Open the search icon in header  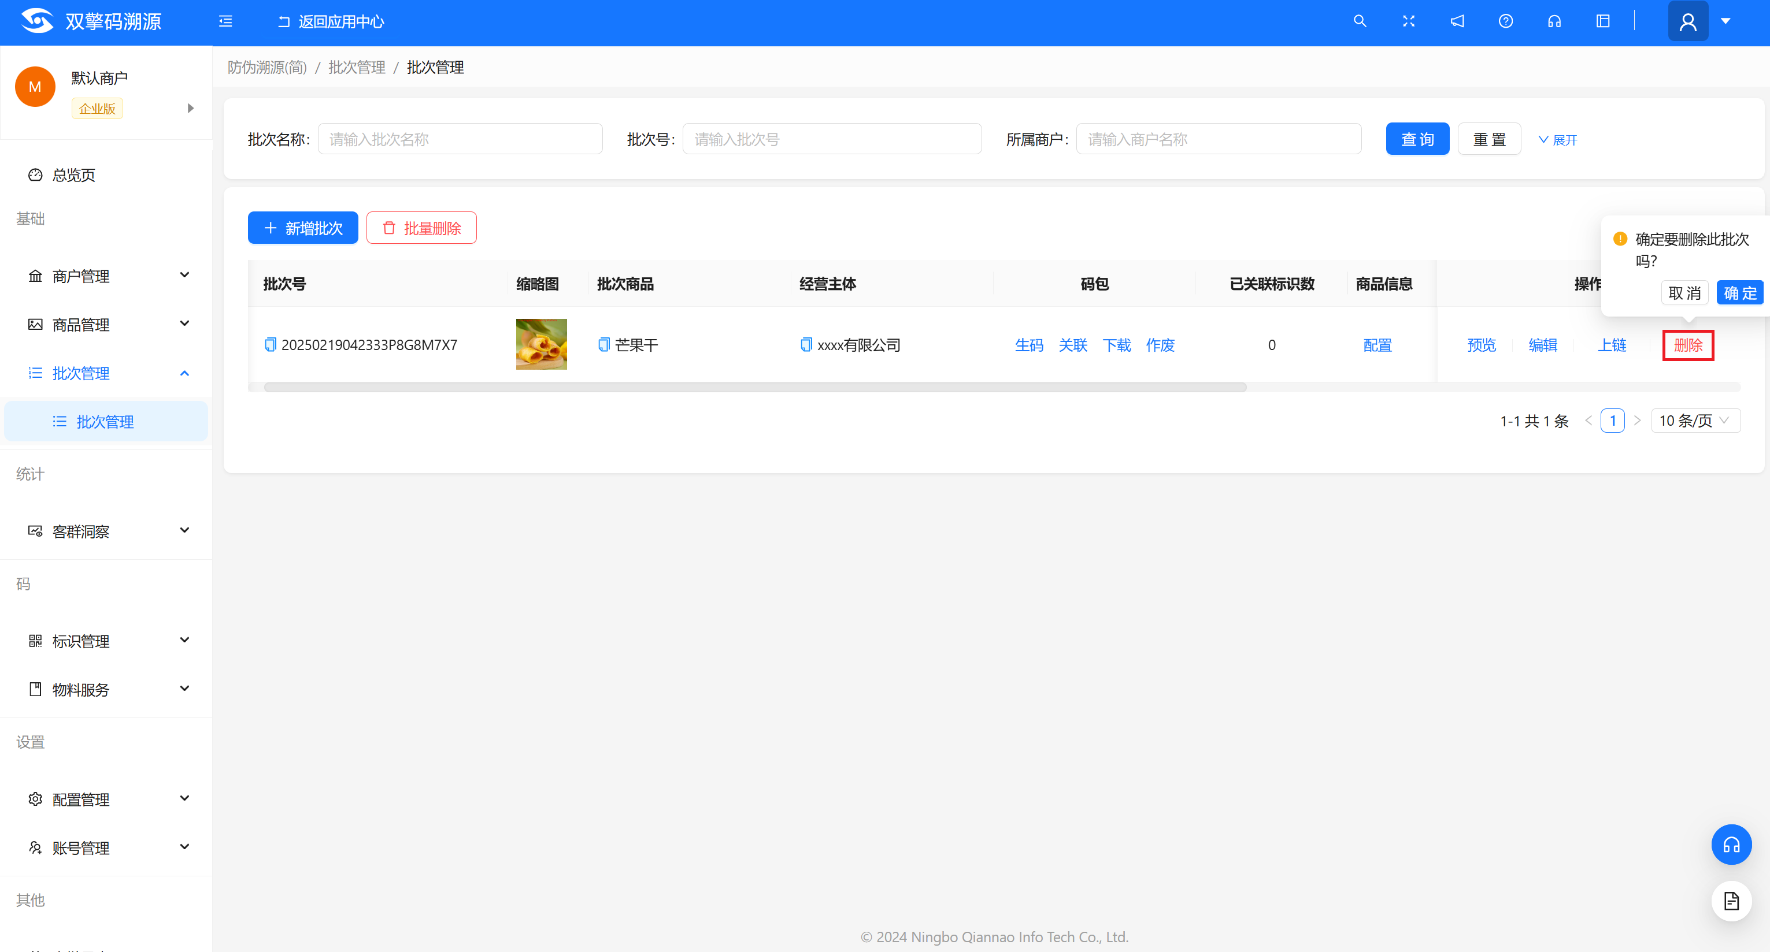coord(1359,21)
